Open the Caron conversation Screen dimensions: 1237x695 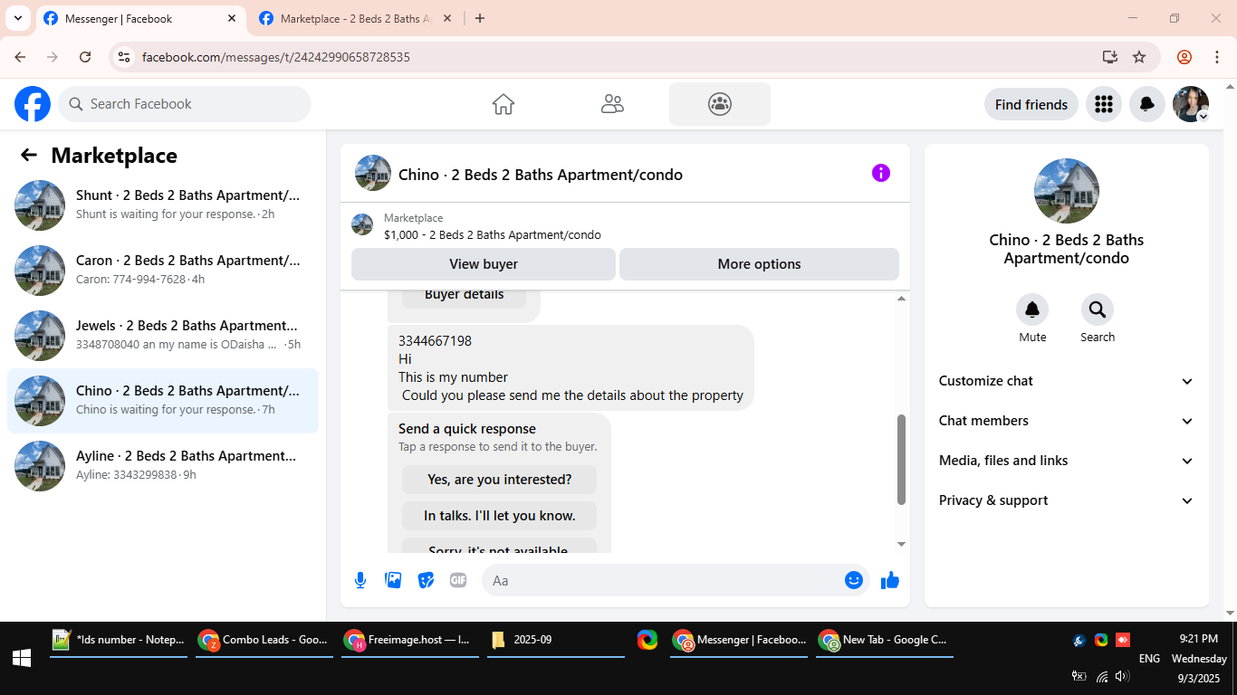coord(163,271)
